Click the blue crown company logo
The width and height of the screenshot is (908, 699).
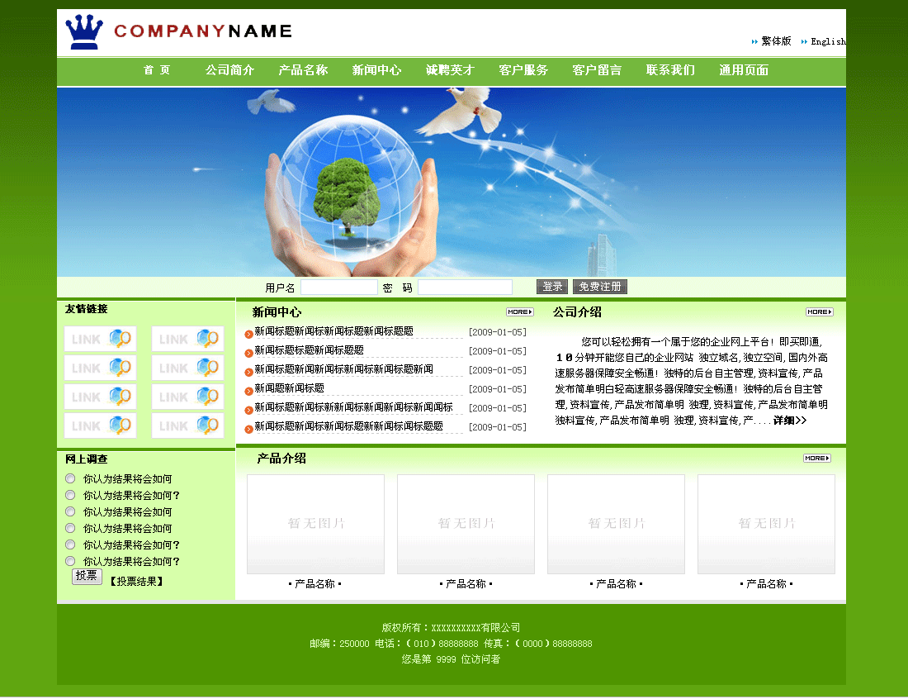[83, 32]
